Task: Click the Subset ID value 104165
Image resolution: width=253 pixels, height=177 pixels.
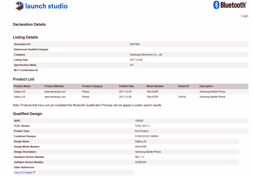Action: click(x=182, y=97)
